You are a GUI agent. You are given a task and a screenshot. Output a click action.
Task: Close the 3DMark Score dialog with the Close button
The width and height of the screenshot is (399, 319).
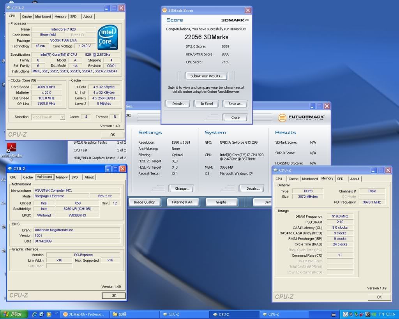coord(235,118)
